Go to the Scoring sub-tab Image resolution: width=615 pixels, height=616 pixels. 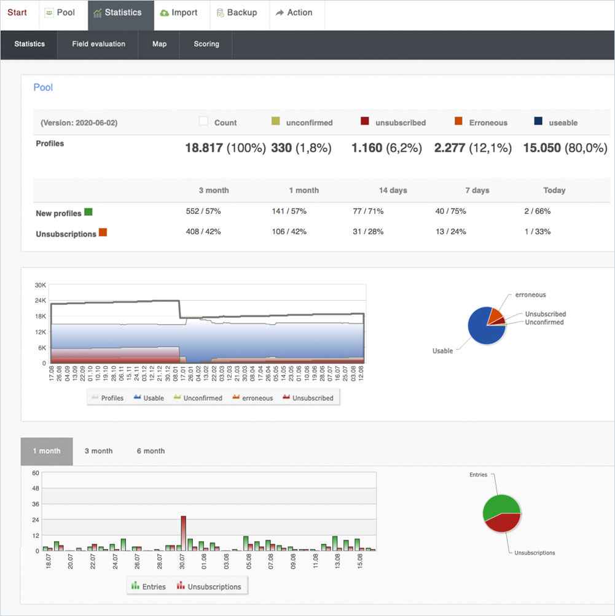[206, 44]
